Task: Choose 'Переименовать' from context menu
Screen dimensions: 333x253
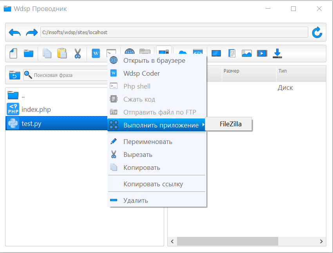Action: [157, 142]
